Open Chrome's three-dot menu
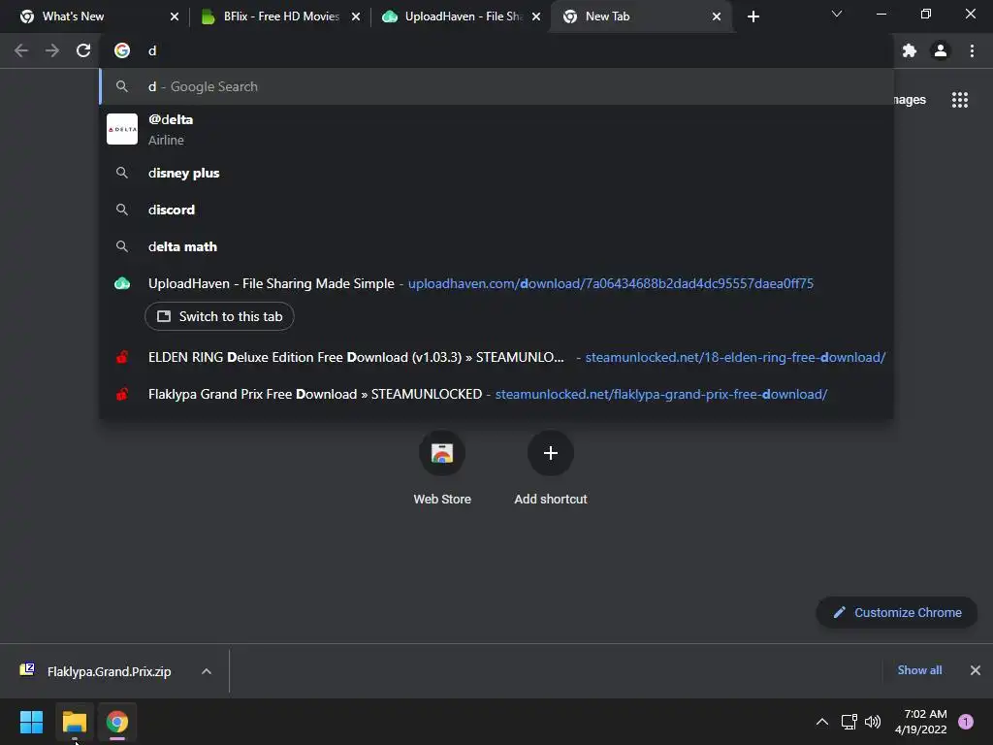Image resolution: width=993 pixels, height=745 pixels. [x=972, y=50]
